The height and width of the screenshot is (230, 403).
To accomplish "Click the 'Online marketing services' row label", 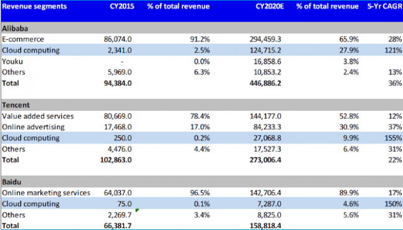I will click(46, 193).
